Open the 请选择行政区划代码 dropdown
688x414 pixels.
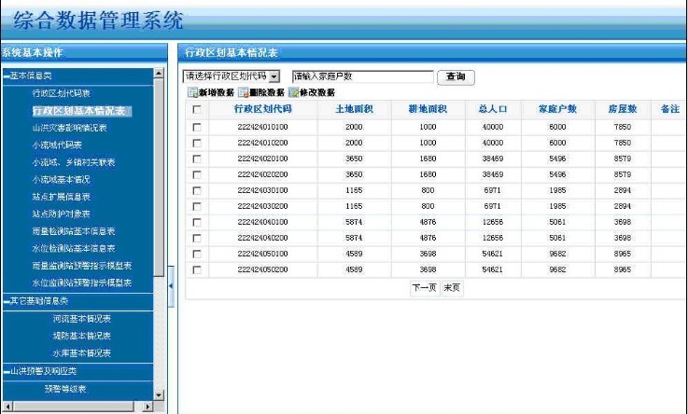(231, 76)
